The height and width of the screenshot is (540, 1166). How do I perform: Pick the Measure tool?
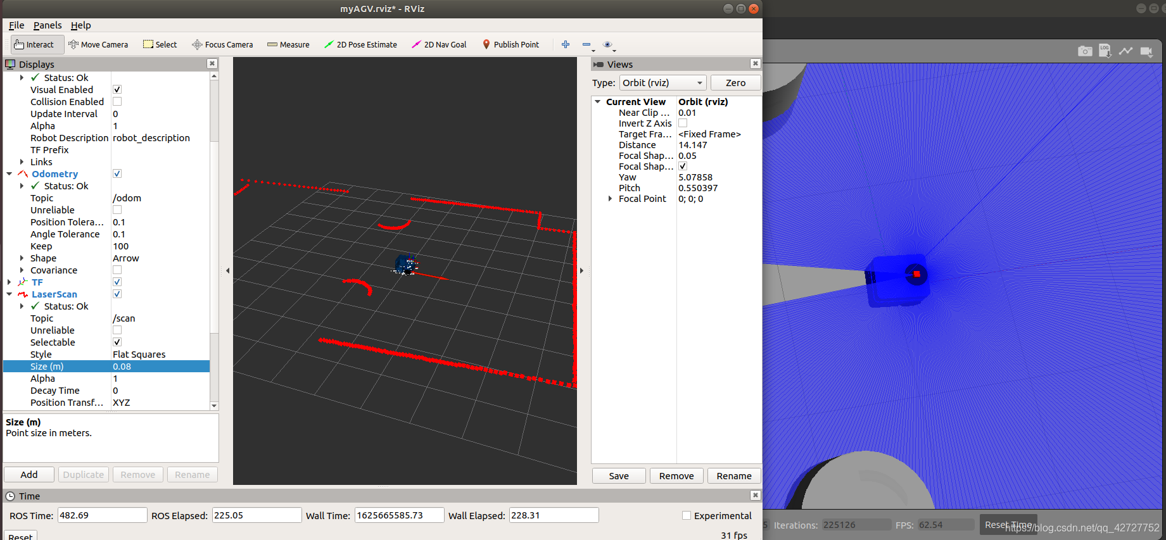coord(288,44)
